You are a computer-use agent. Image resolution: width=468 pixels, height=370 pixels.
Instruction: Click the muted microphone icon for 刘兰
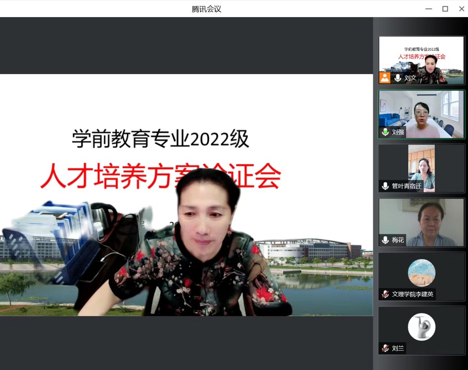pyautogui.click(x=385, y=348)
